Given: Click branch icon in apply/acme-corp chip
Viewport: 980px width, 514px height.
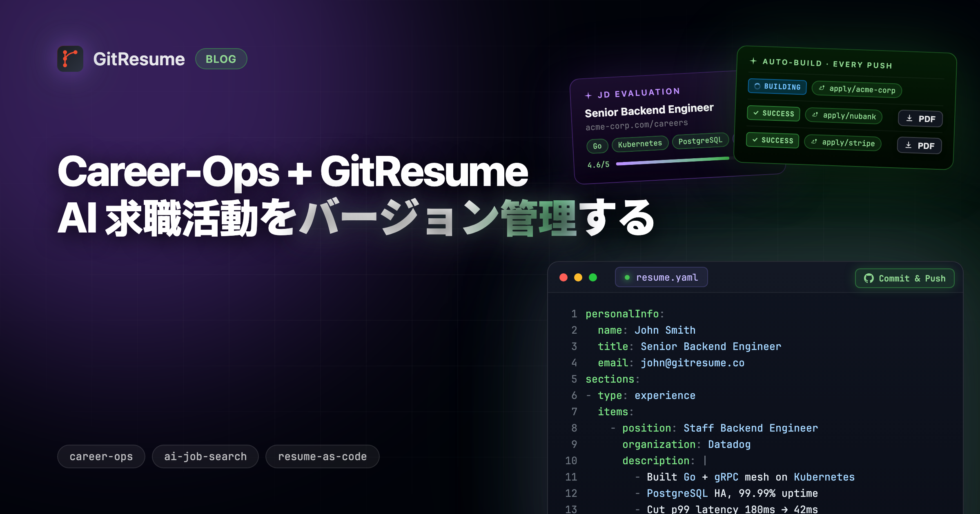Looking at the screenshot, I should [x=822, y=88].
